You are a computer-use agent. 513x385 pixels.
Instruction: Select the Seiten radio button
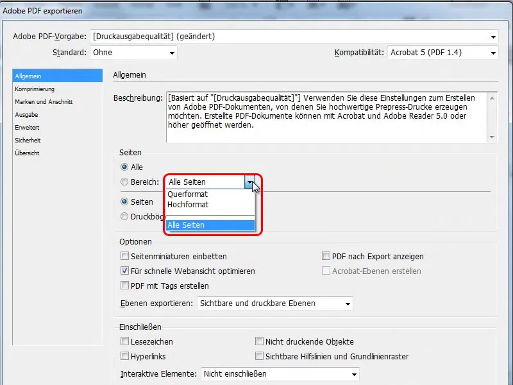pyautogui.click(x=124, y=201)
